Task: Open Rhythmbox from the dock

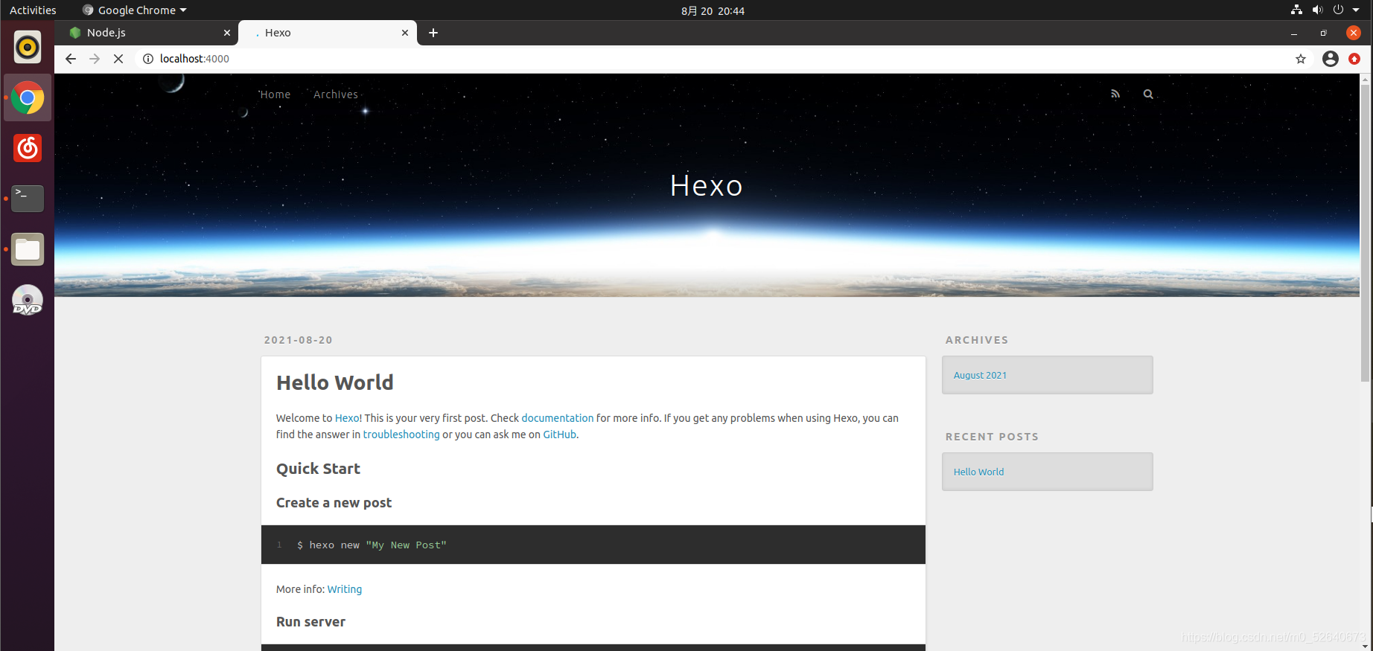Action: point(28,47)
